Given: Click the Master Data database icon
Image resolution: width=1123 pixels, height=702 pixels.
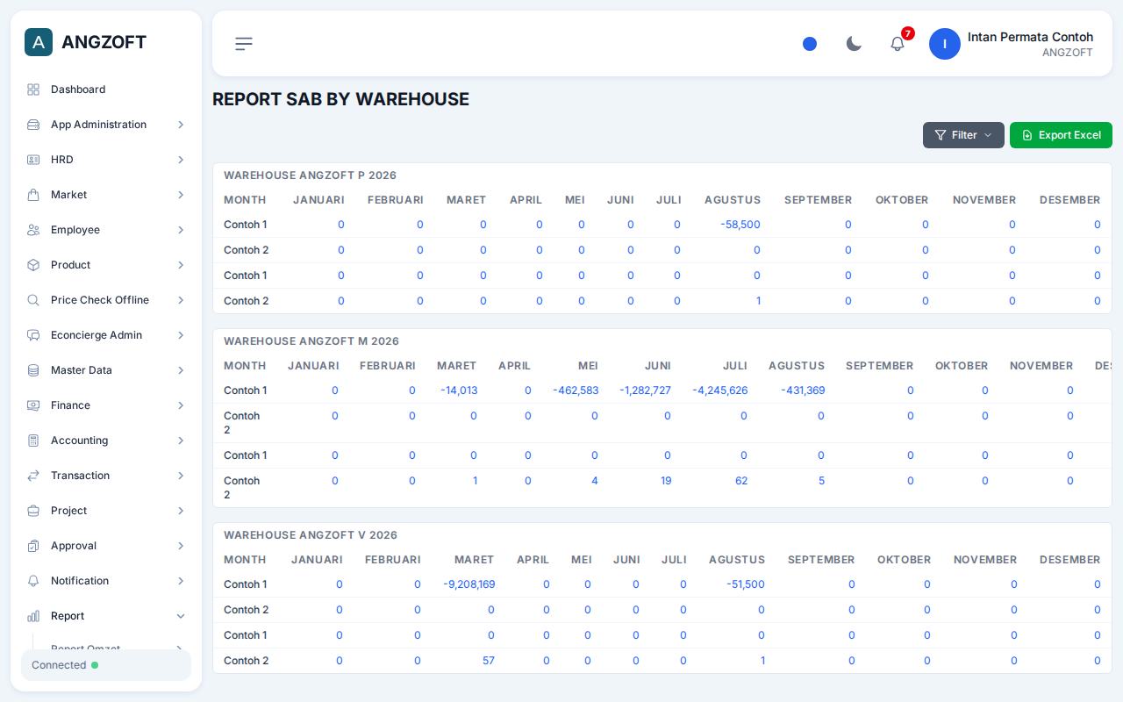Looking at the screenshot, I should (33, 370).
